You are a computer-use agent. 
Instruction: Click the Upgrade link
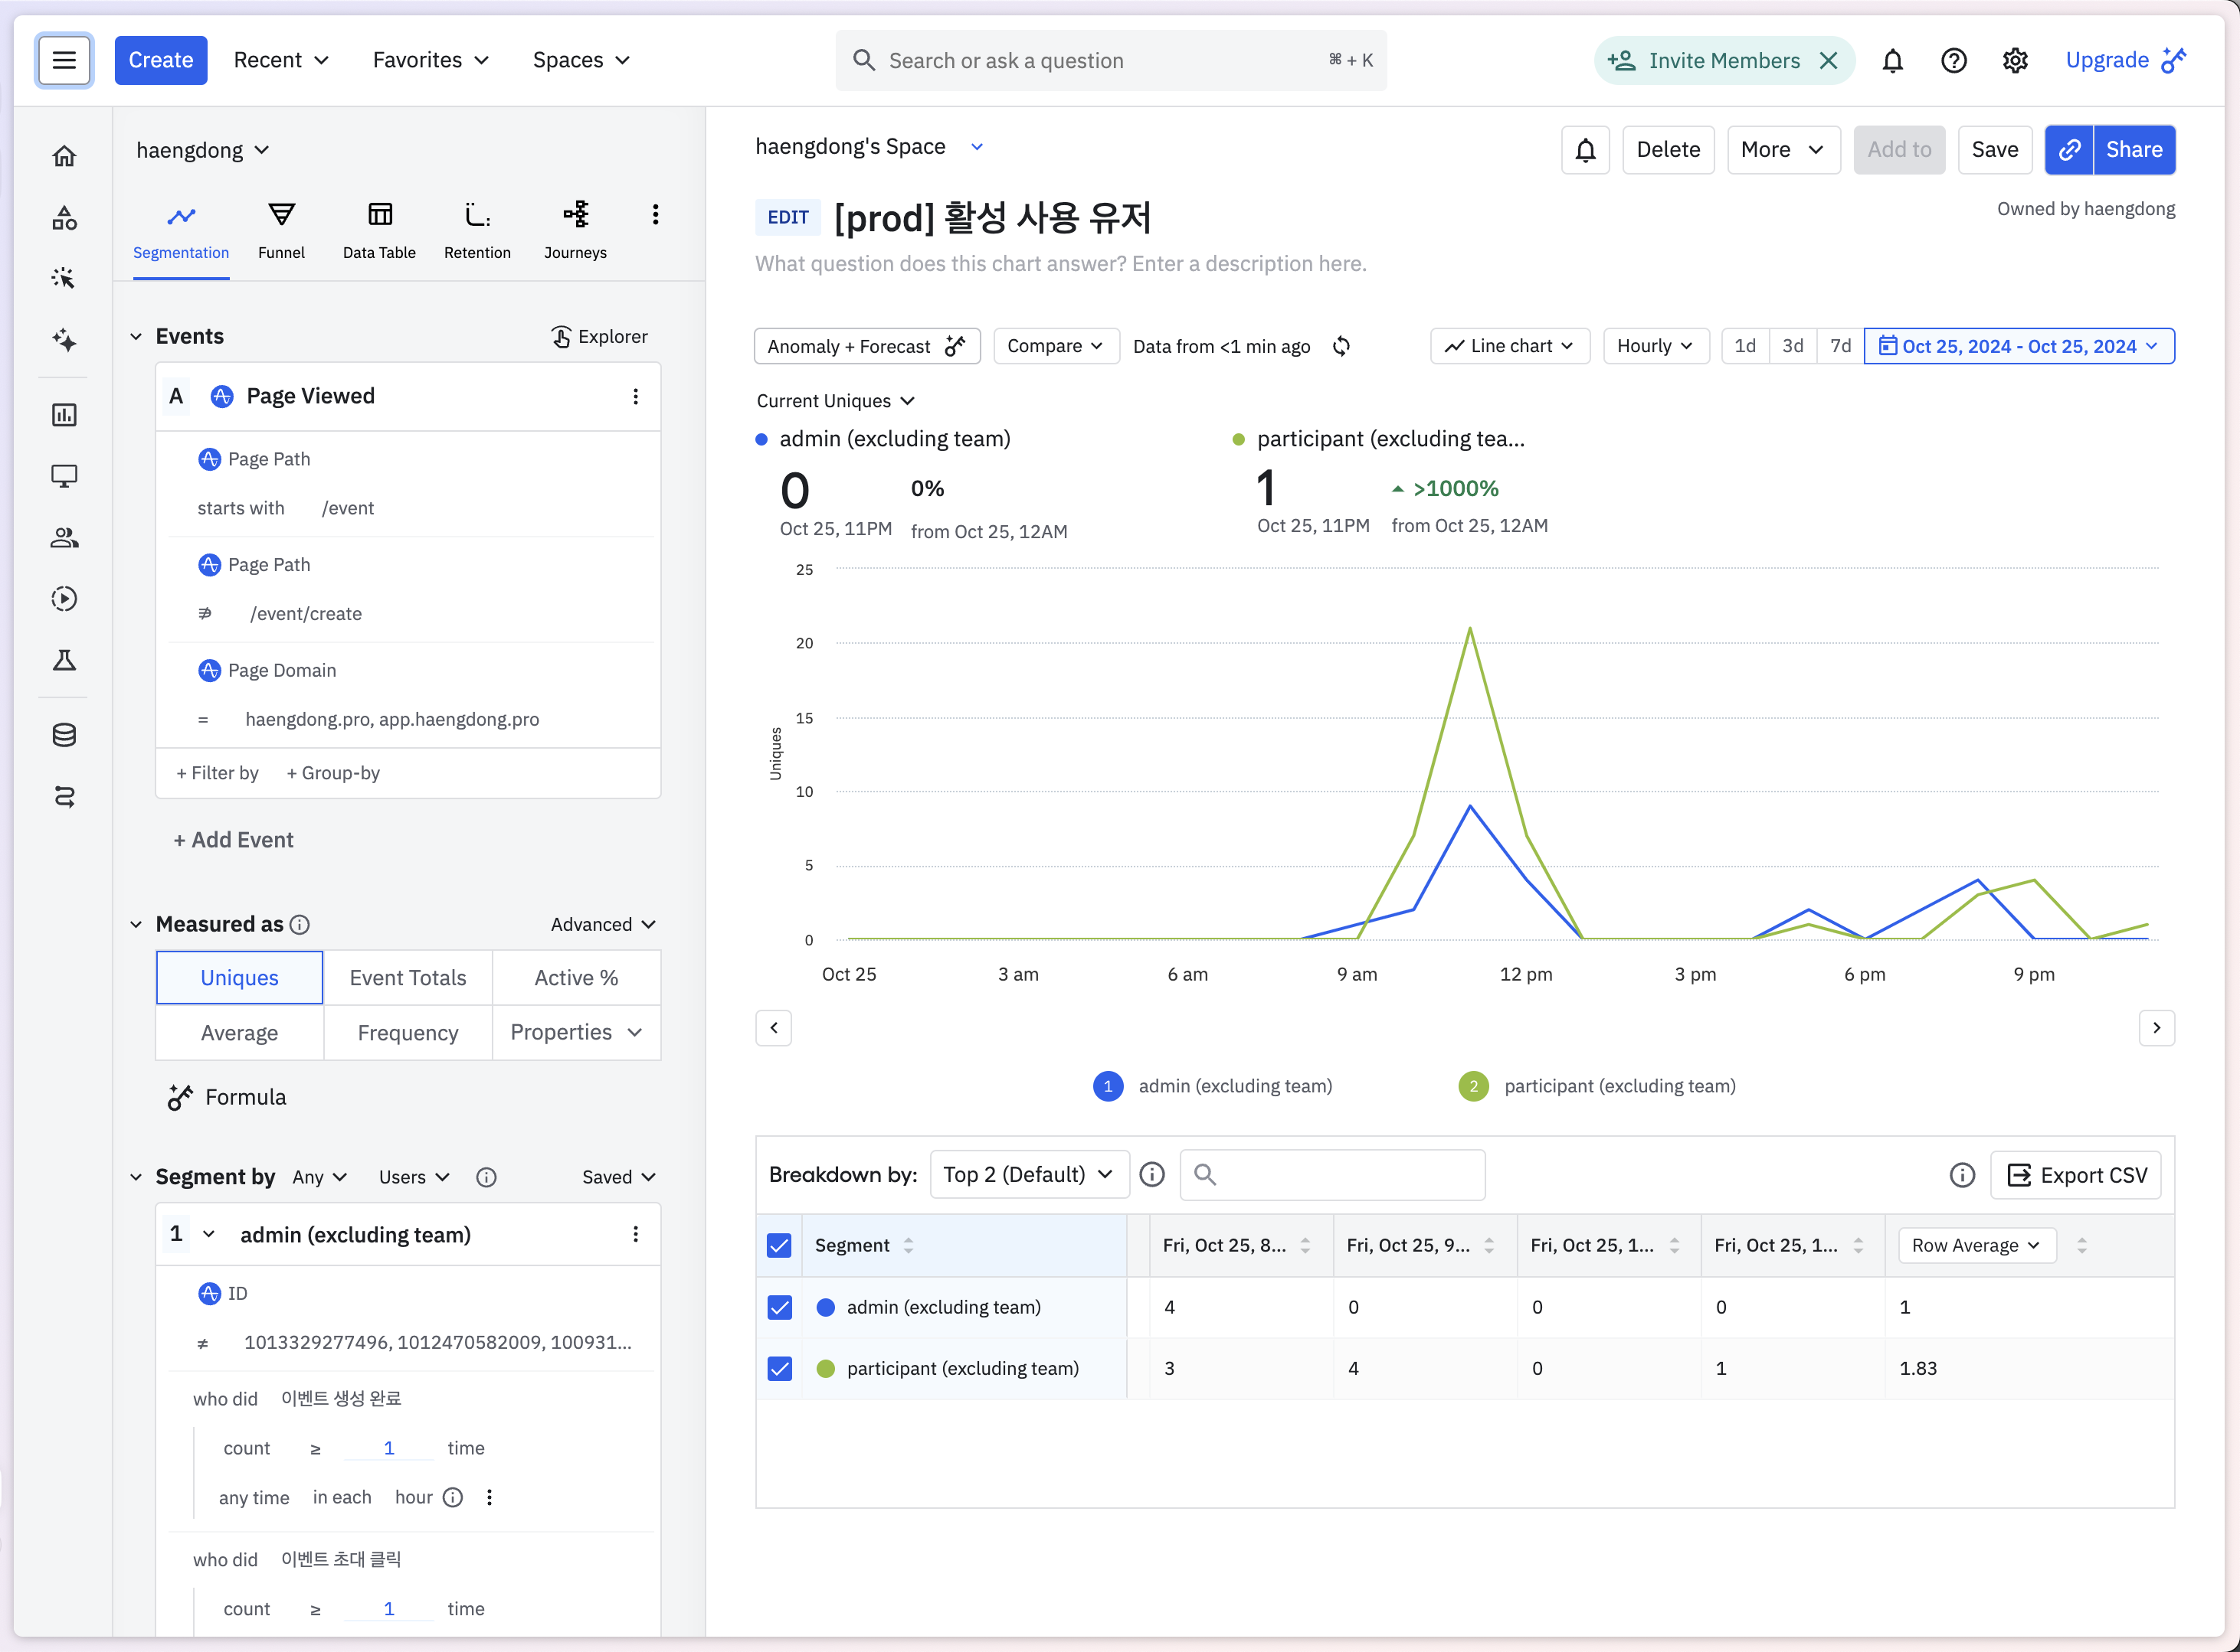(2125, 61)
